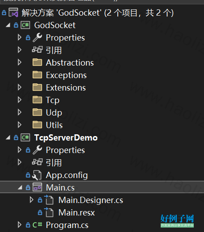Click the Abstractions folder icon
This screenshot has height=232, width=204.
(x=37, y=62)
